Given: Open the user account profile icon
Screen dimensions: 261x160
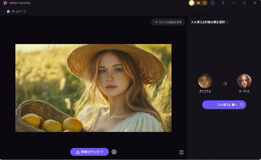Looking at the screenshot, I should [x=212, y=3].
